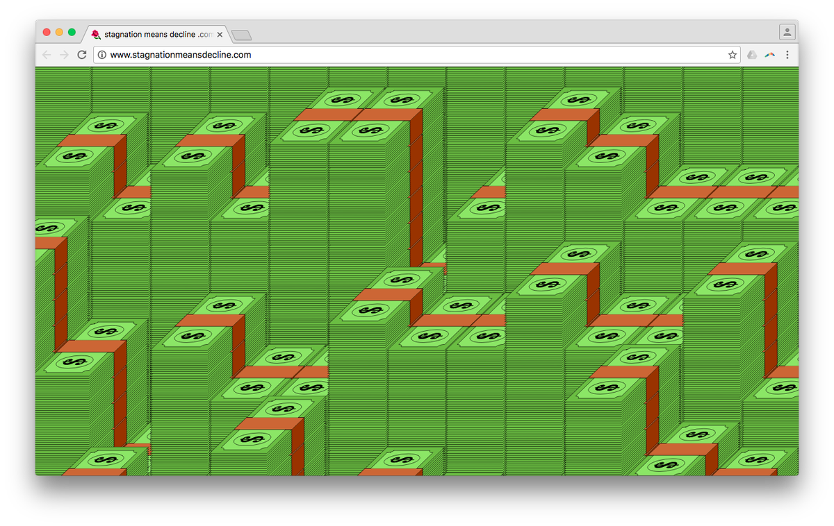Viewport: 834px width, 526px height.
Task: Click the browser forward arrow
Action: (x=64, y=55)
